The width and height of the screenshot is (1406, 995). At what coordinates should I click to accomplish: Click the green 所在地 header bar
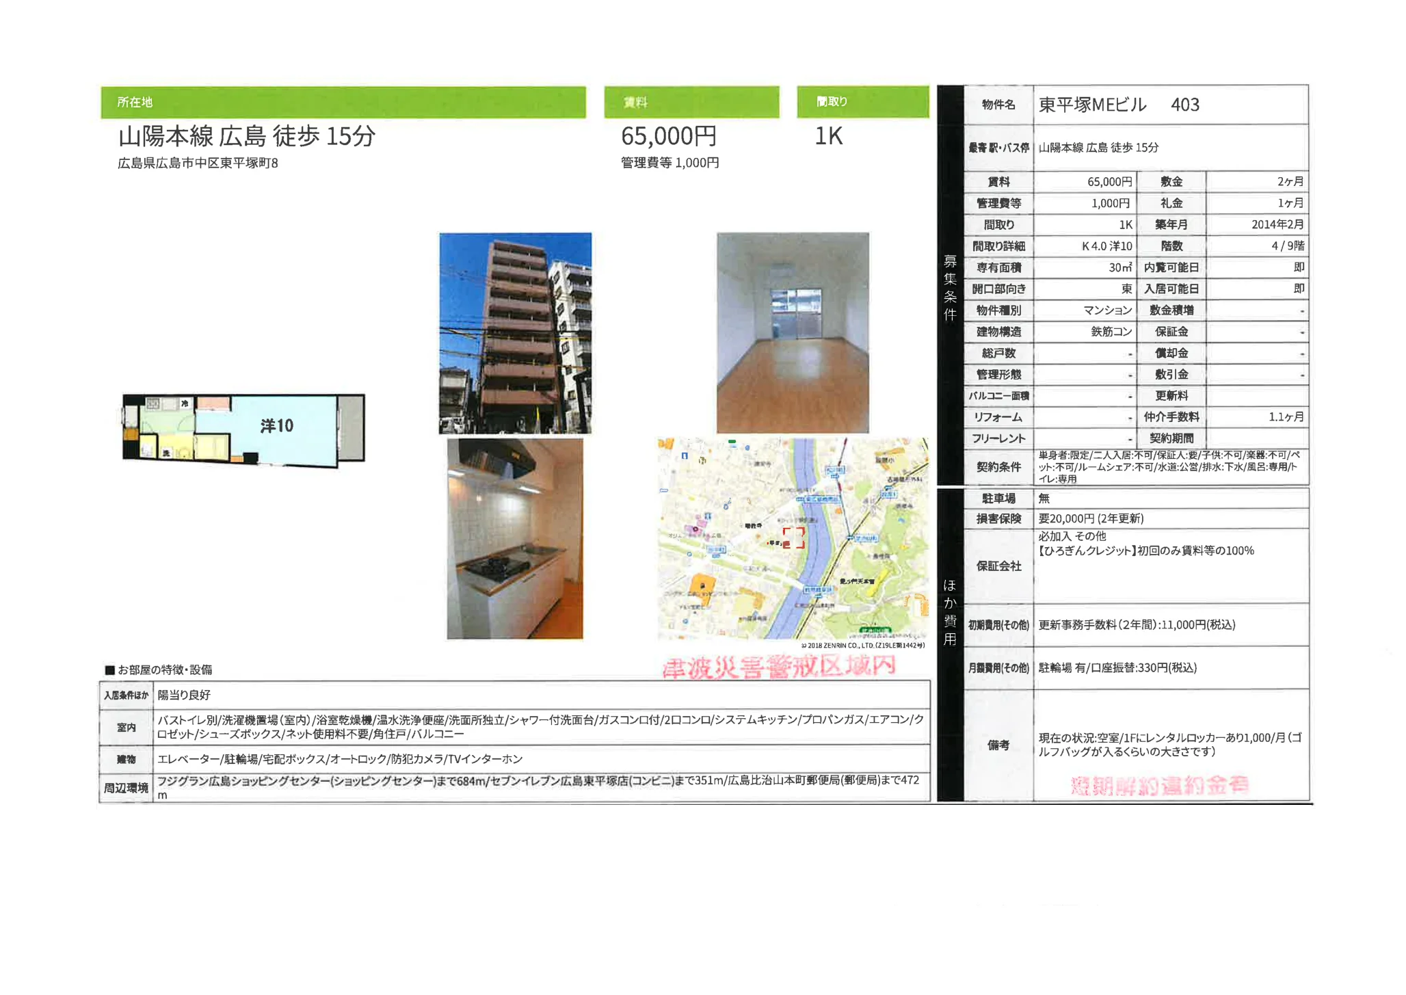pyautogui.click(x=343, y=102)
